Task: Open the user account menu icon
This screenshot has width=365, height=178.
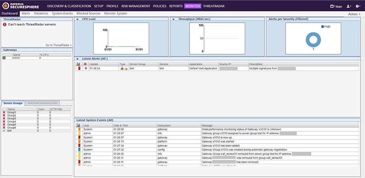Action: [x=348, y=6]
